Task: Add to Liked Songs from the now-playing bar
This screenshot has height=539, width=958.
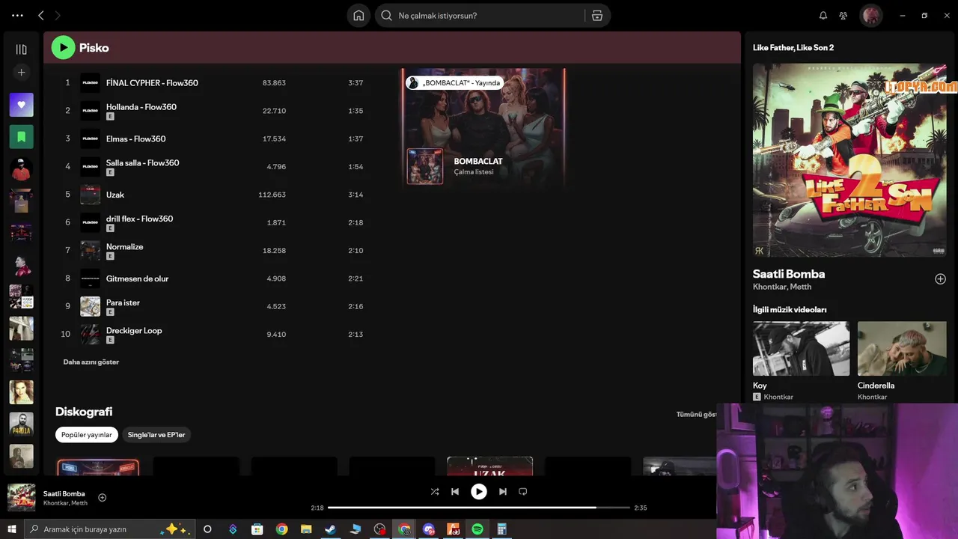Action: point(103,498)
